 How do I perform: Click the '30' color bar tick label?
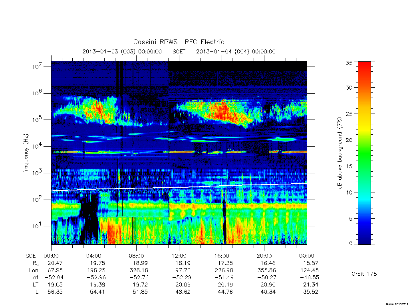point(349,88)
